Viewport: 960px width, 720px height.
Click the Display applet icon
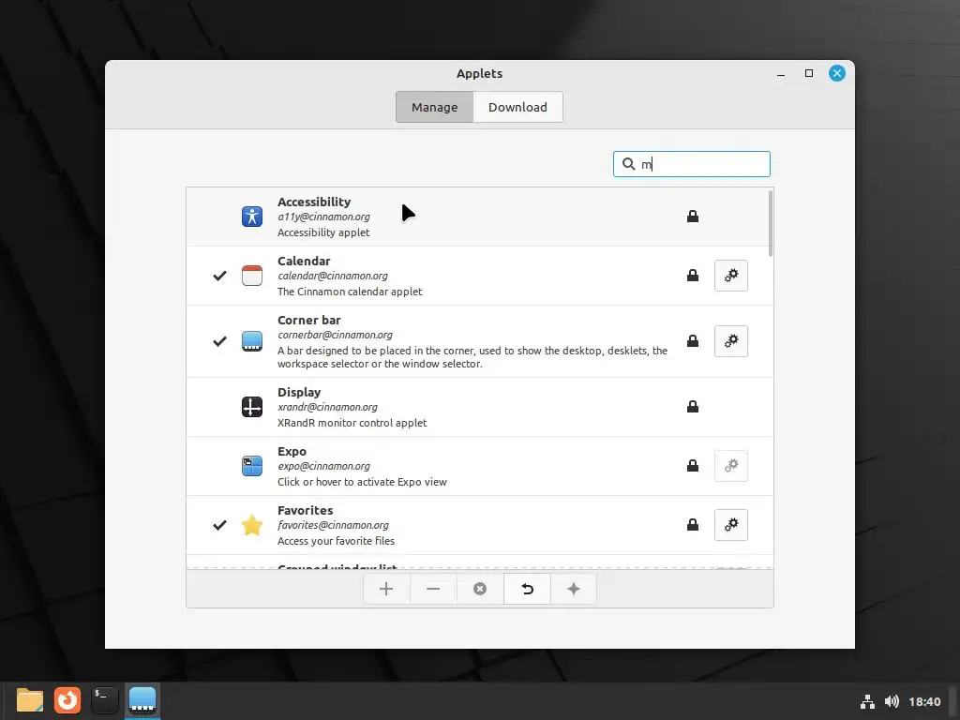[x=251, y=407]
